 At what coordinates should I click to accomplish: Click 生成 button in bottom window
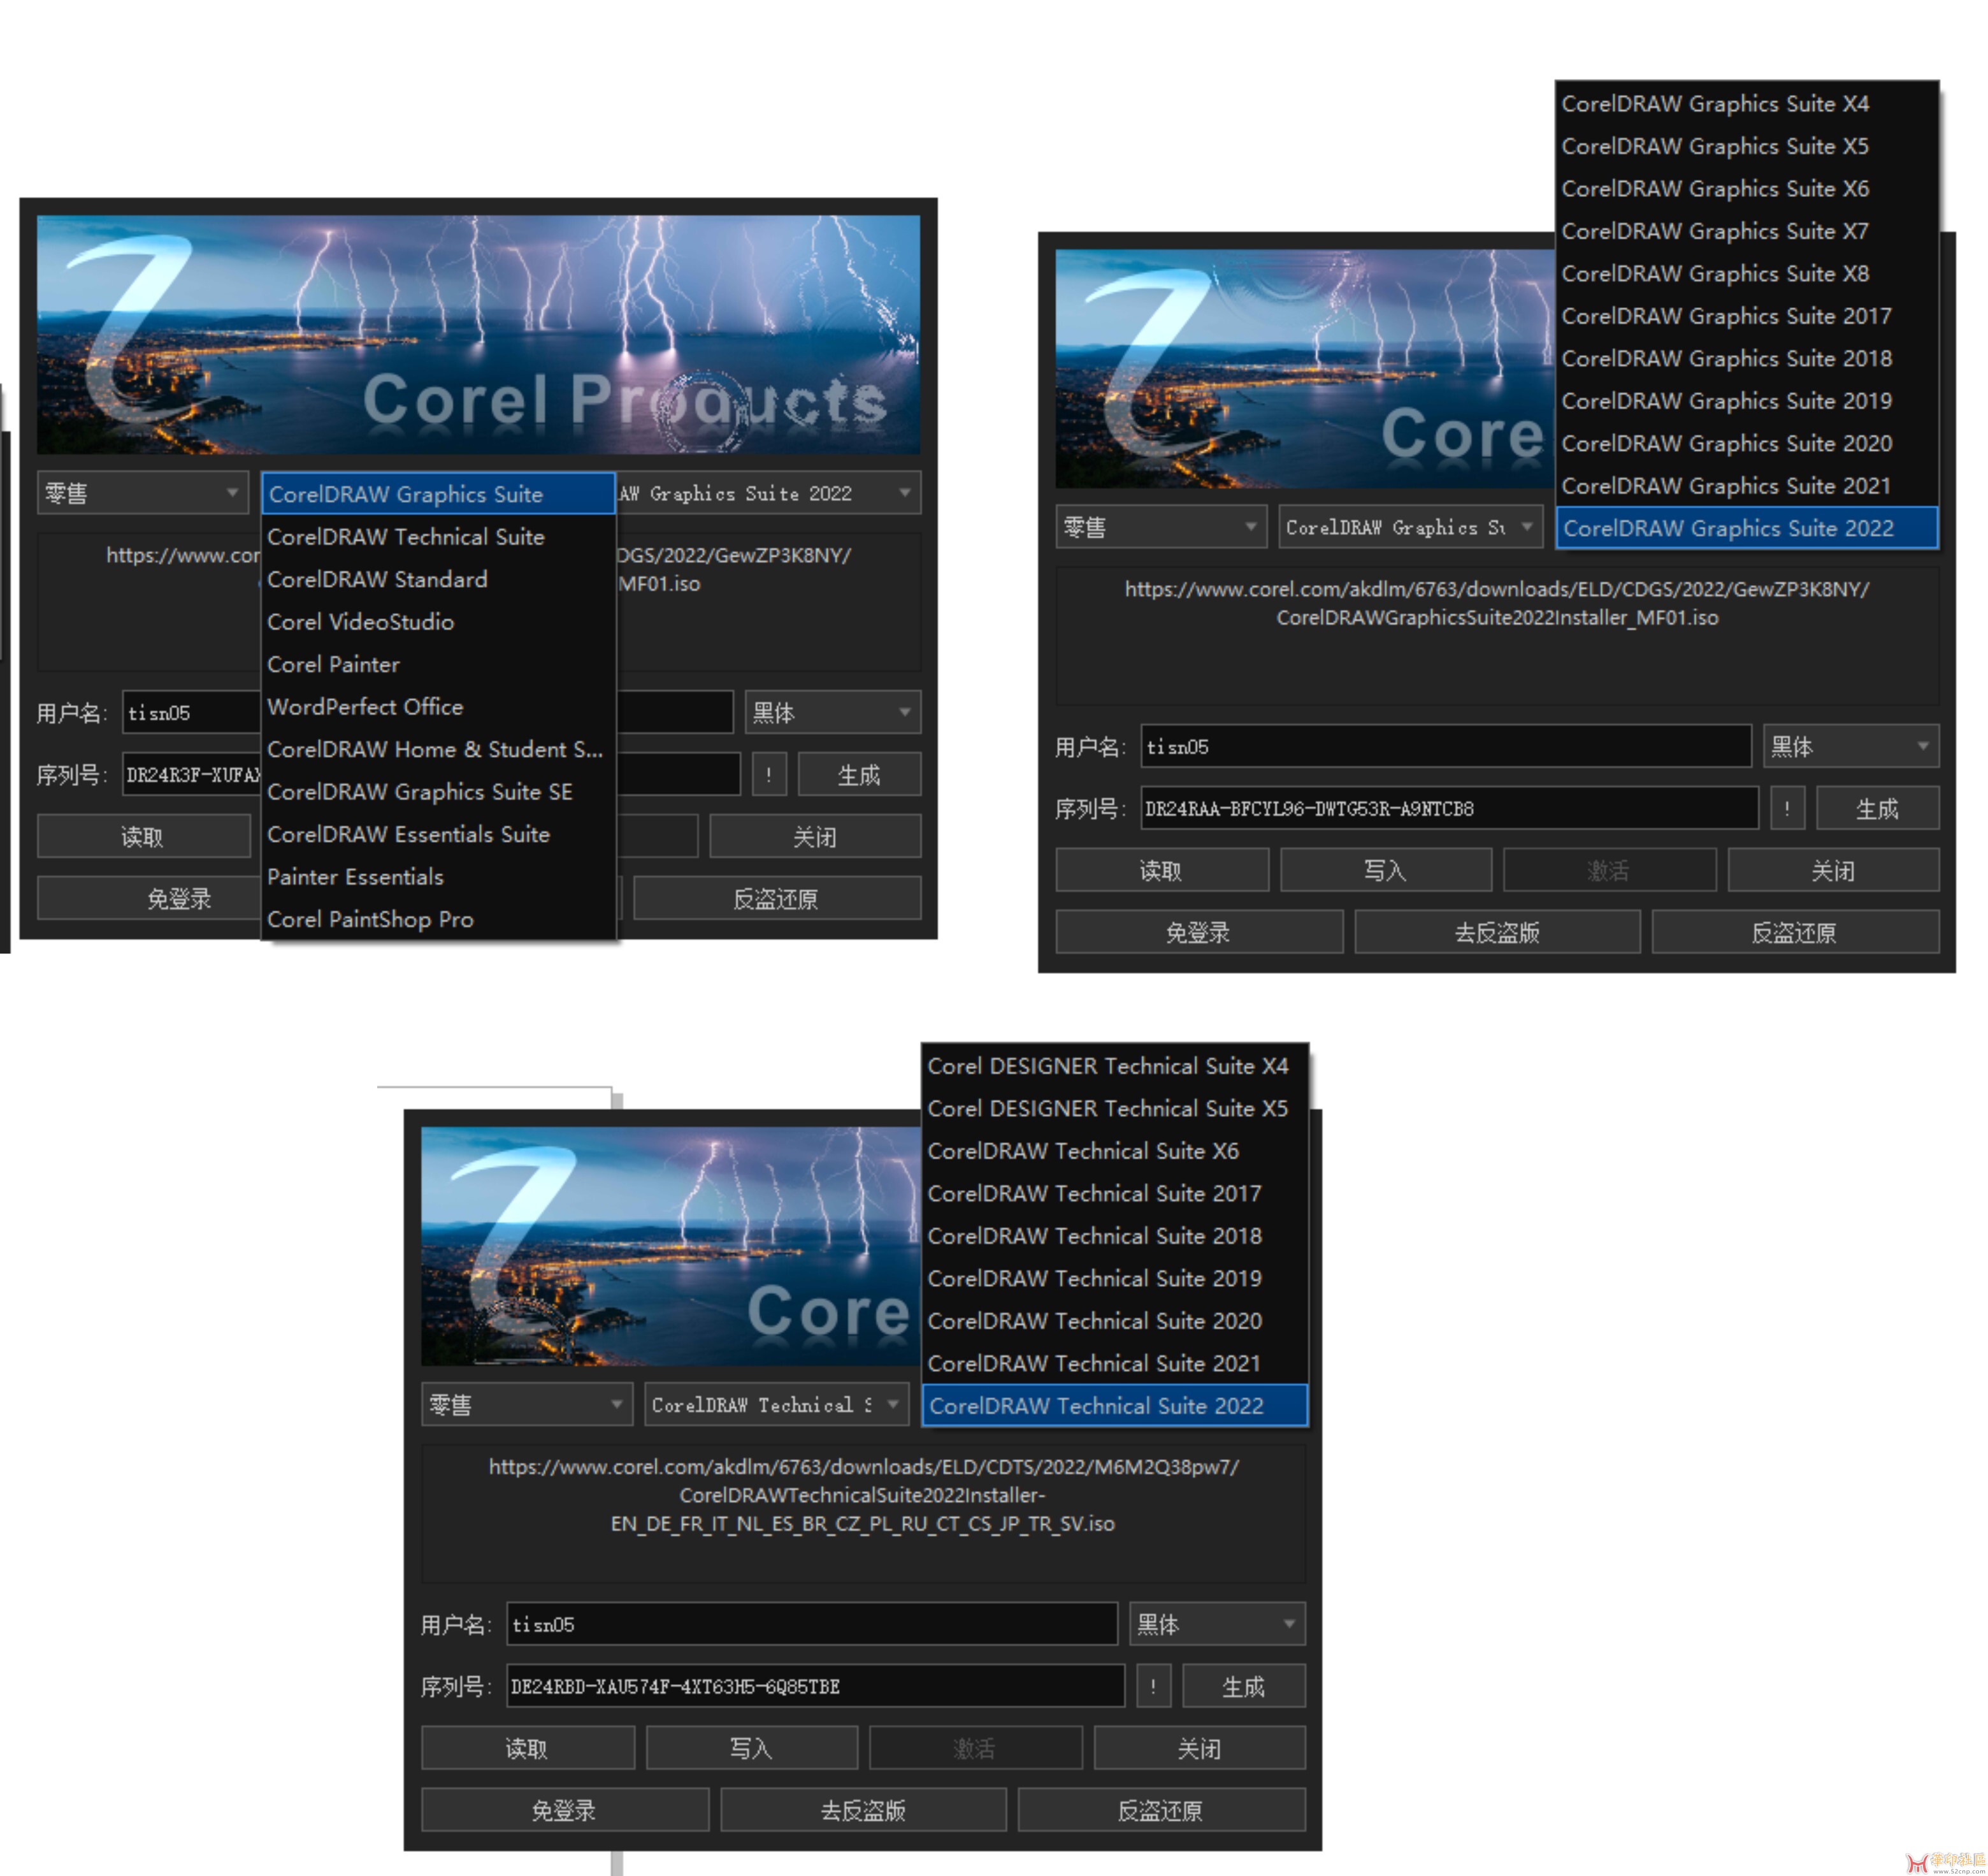pos(1243,1686)
